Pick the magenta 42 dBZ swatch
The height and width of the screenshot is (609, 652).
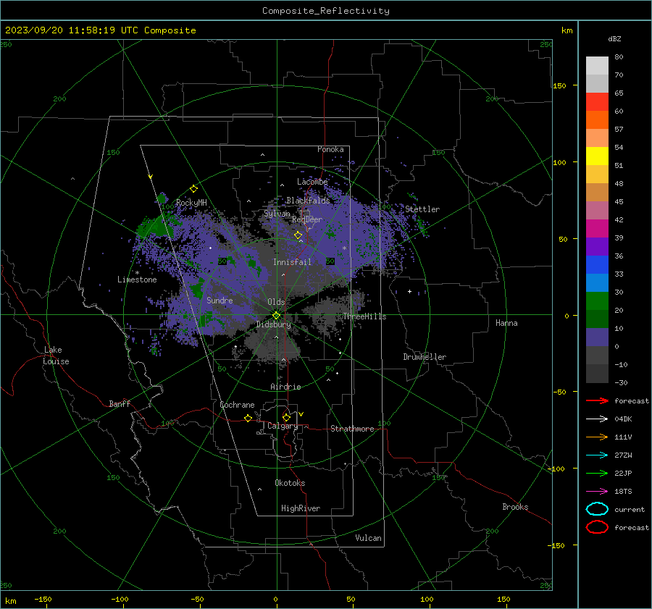click(x=597, y=228)
